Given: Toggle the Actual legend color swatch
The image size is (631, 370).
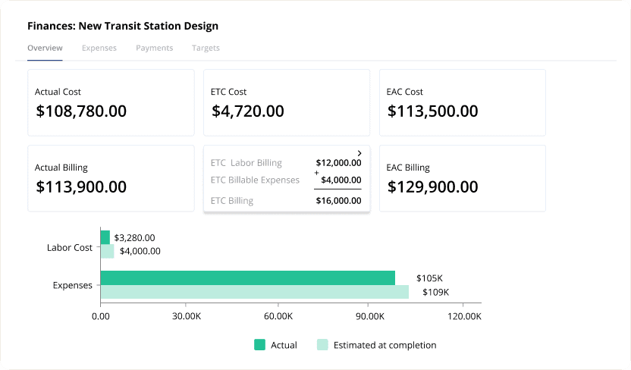Looking at the screenshot, I should coord(259,345).
